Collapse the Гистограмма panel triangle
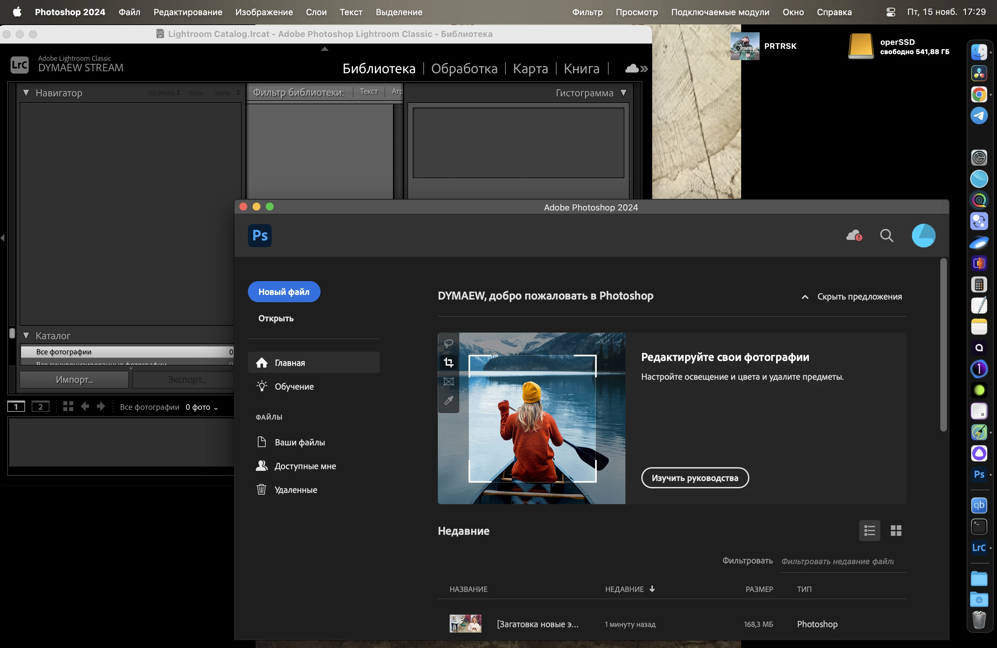 coord(623,93)
